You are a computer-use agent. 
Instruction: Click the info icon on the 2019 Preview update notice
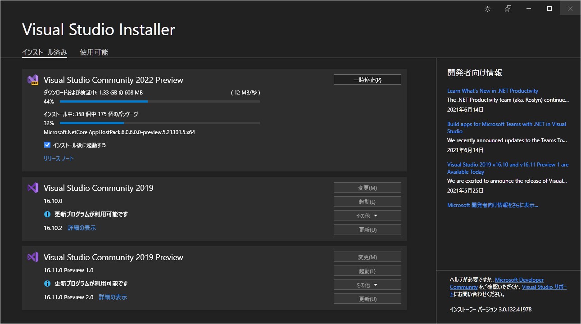point(47,284)
